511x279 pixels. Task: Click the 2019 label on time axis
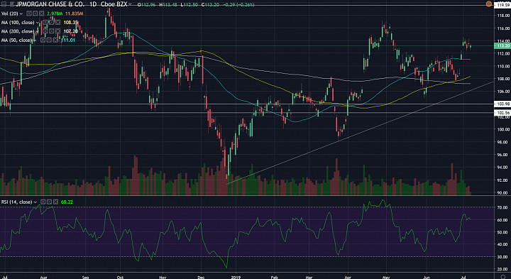point(236,277)
